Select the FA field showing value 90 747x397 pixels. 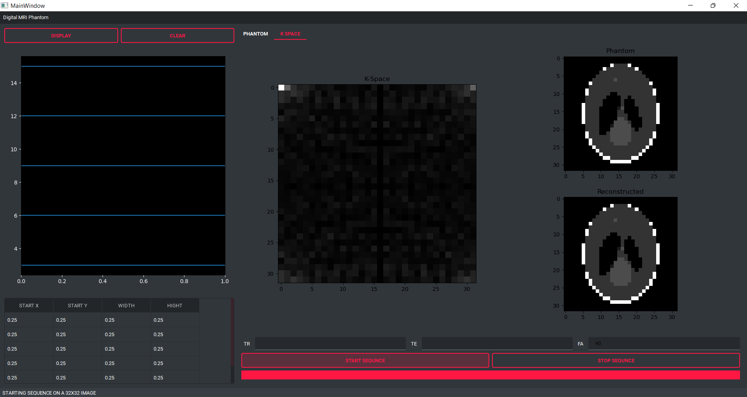click(663, 344)
